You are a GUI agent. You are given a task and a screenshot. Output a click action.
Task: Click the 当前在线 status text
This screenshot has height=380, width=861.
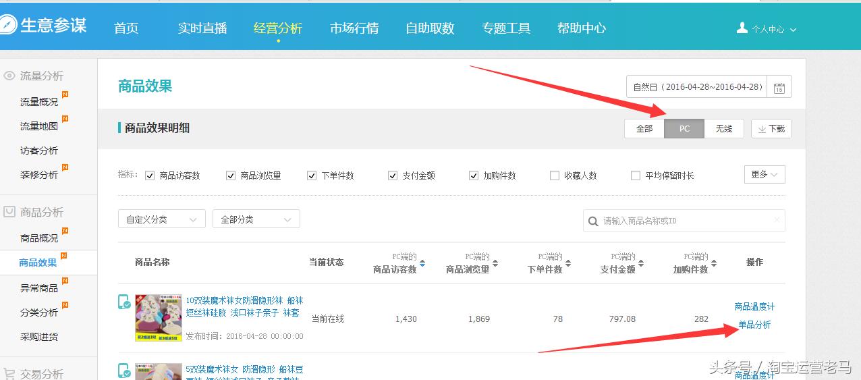[x=328, y=319]
